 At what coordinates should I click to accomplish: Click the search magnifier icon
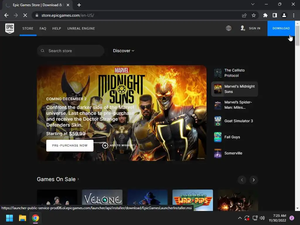click(x=43, y=51)
